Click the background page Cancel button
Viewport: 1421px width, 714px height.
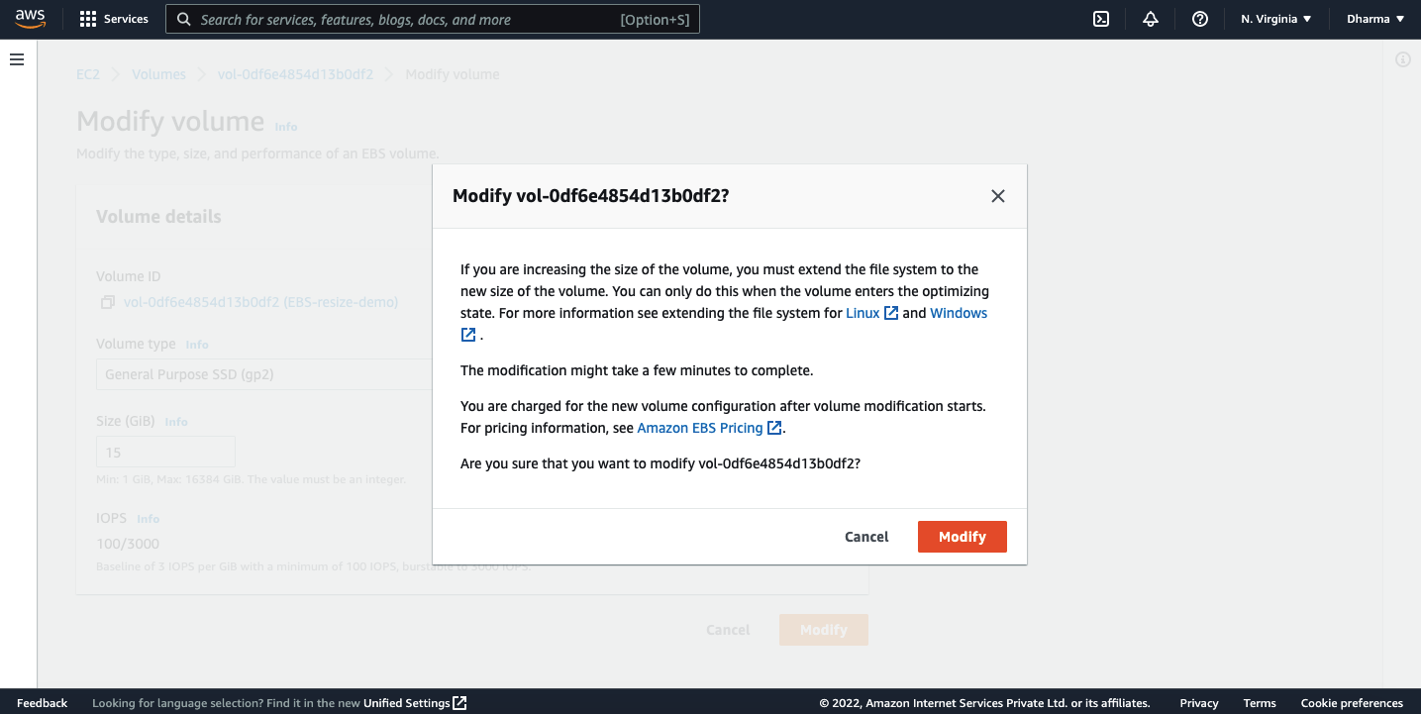click(x=728, y=630)
